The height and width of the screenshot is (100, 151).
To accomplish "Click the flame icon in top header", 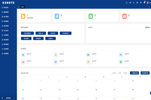I will click(x=137, y=3).
